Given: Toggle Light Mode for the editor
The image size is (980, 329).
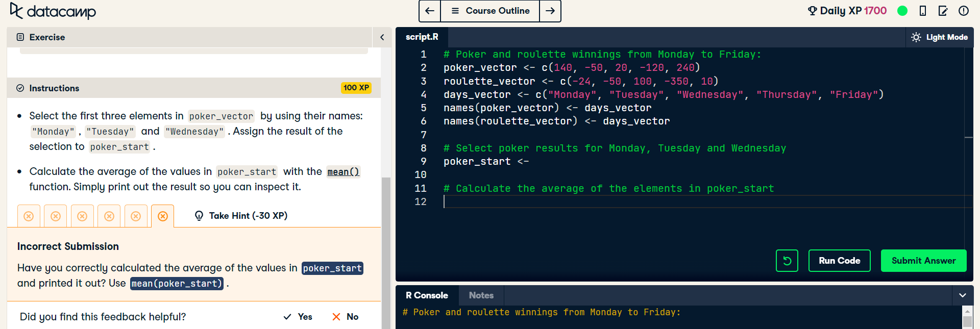Looking at the screenshot, I should (940, 37).
